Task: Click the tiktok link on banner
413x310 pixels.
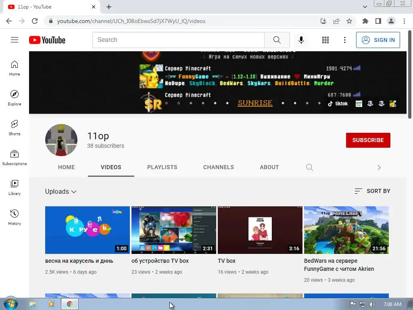Action: click(338, 104)
